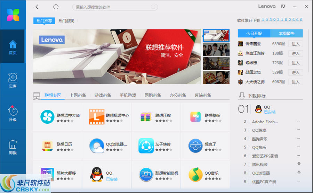Click 进入 for 战国之怒
Viewport: 313px width, 193px height.
click(296, 72)
